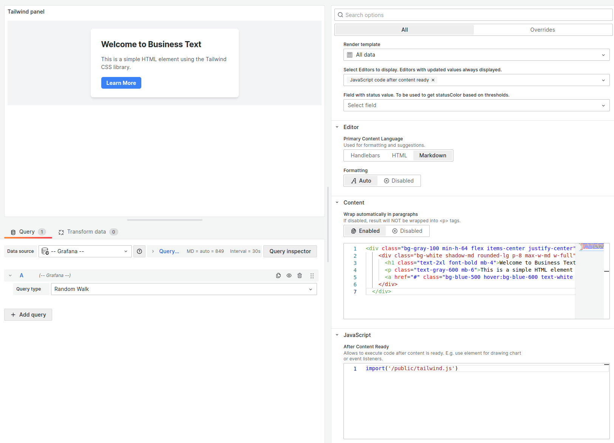
Task: Grab the drag handle on query A row
Action: click(312, 275)
